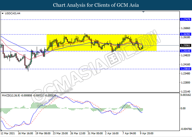Click the 31 Mar 00:00 time label
192x137 pixels.
click(95, 133)
